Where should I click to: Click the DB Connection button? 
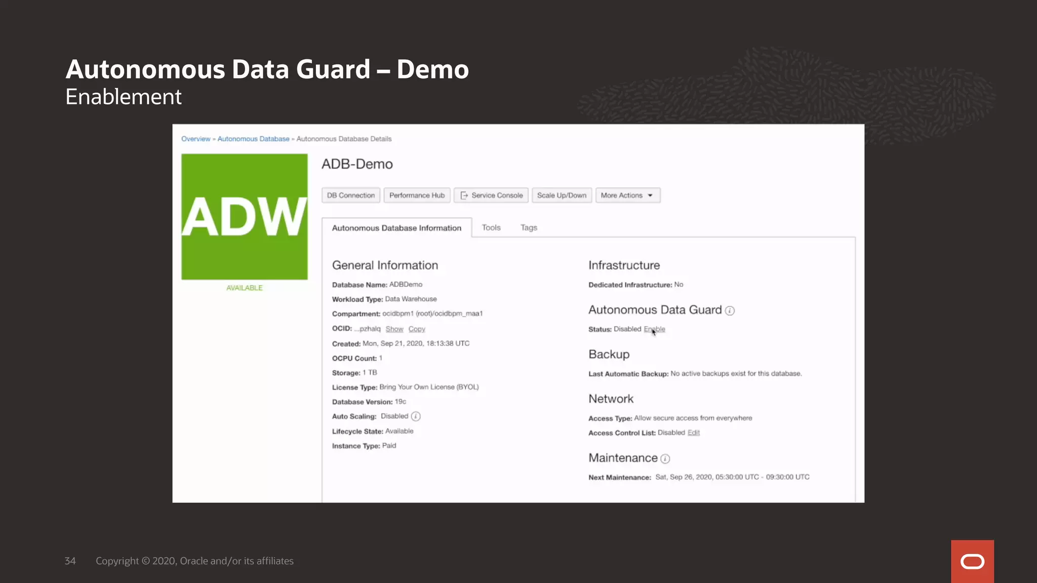[x=351, y=195]
